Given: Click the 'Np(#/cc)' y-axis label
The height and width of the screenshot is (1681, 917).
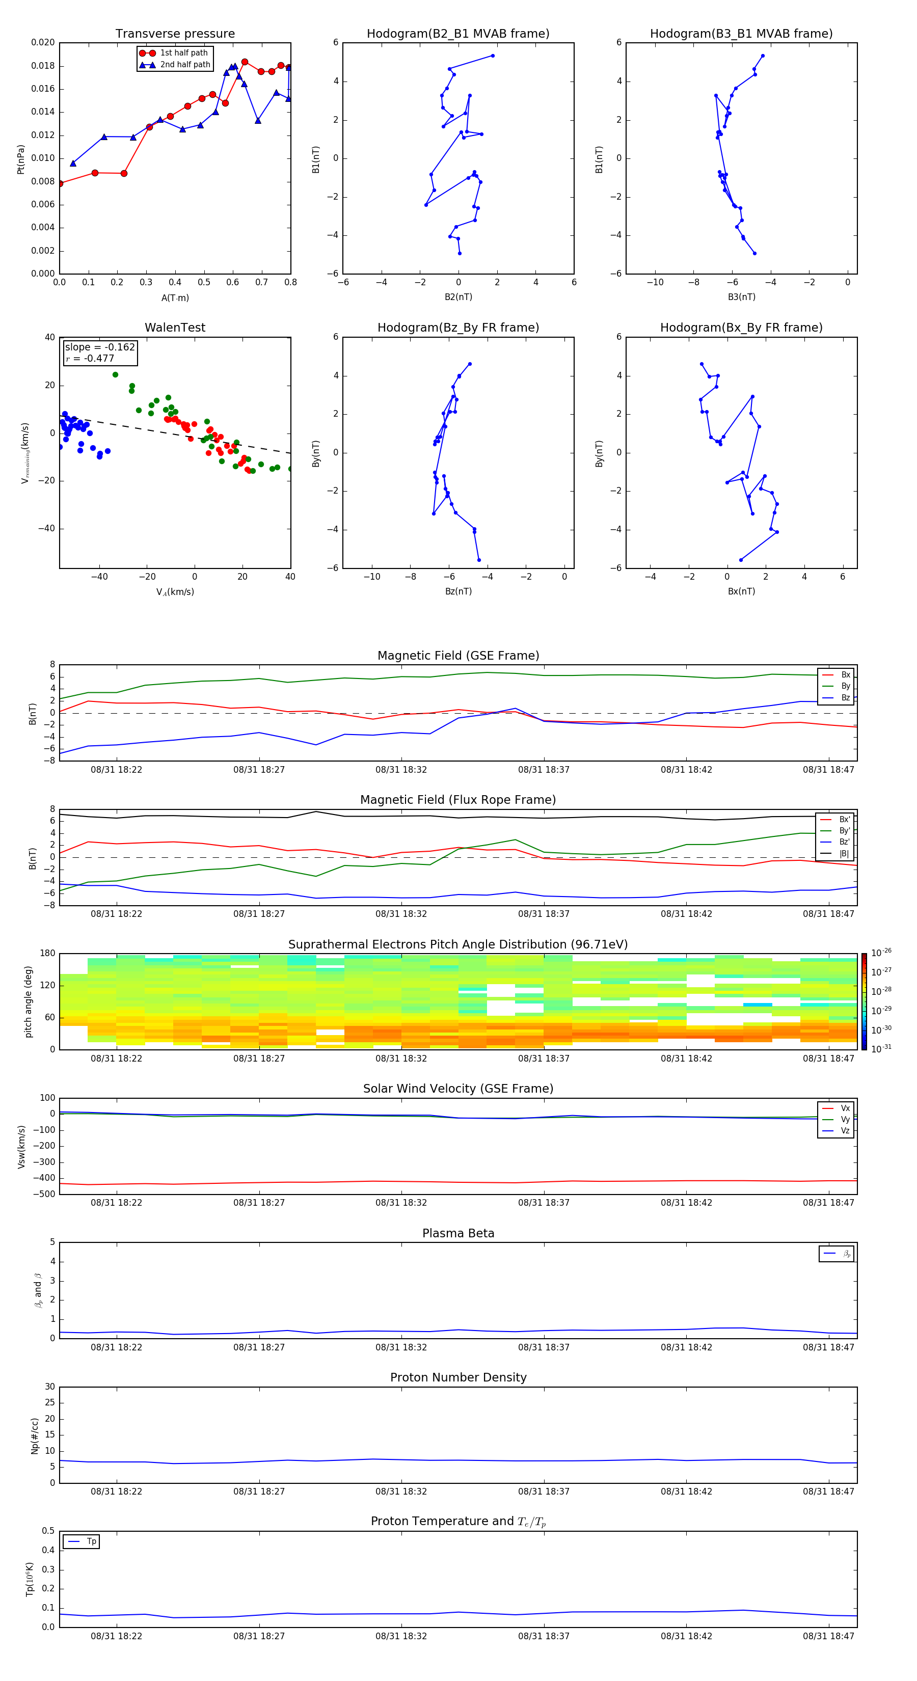Looking at the screenshot, I should 35,1435.
